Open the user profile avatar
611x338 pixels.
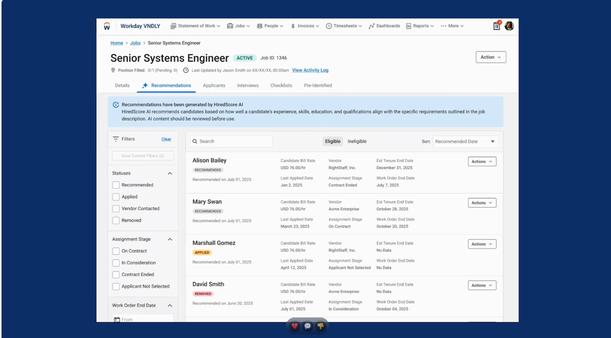click(509, 26)
